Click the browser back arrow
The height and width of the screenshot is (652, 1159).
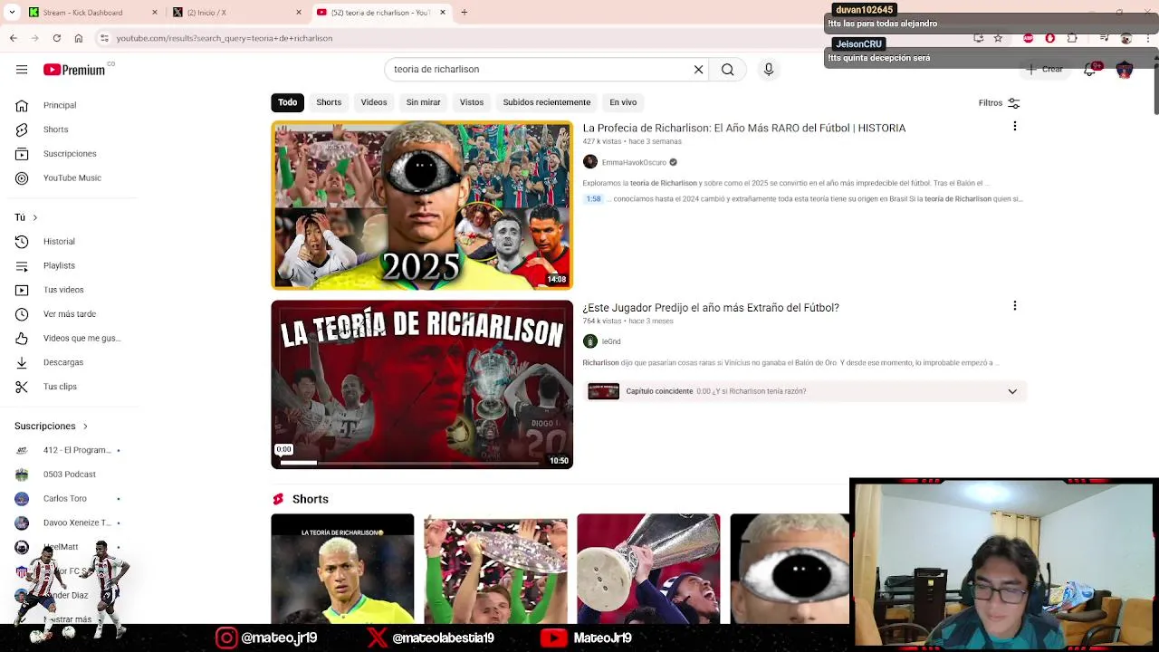13,38
